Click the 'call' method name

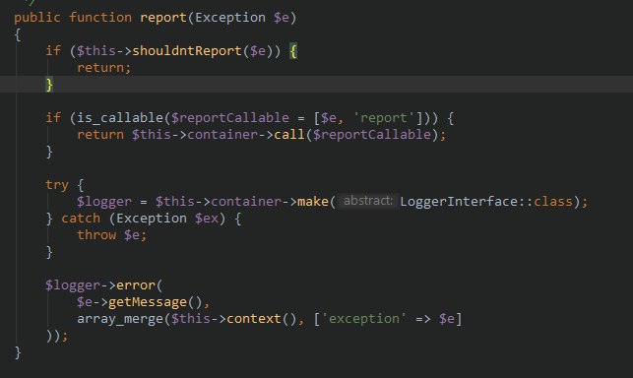click(289, 135)
